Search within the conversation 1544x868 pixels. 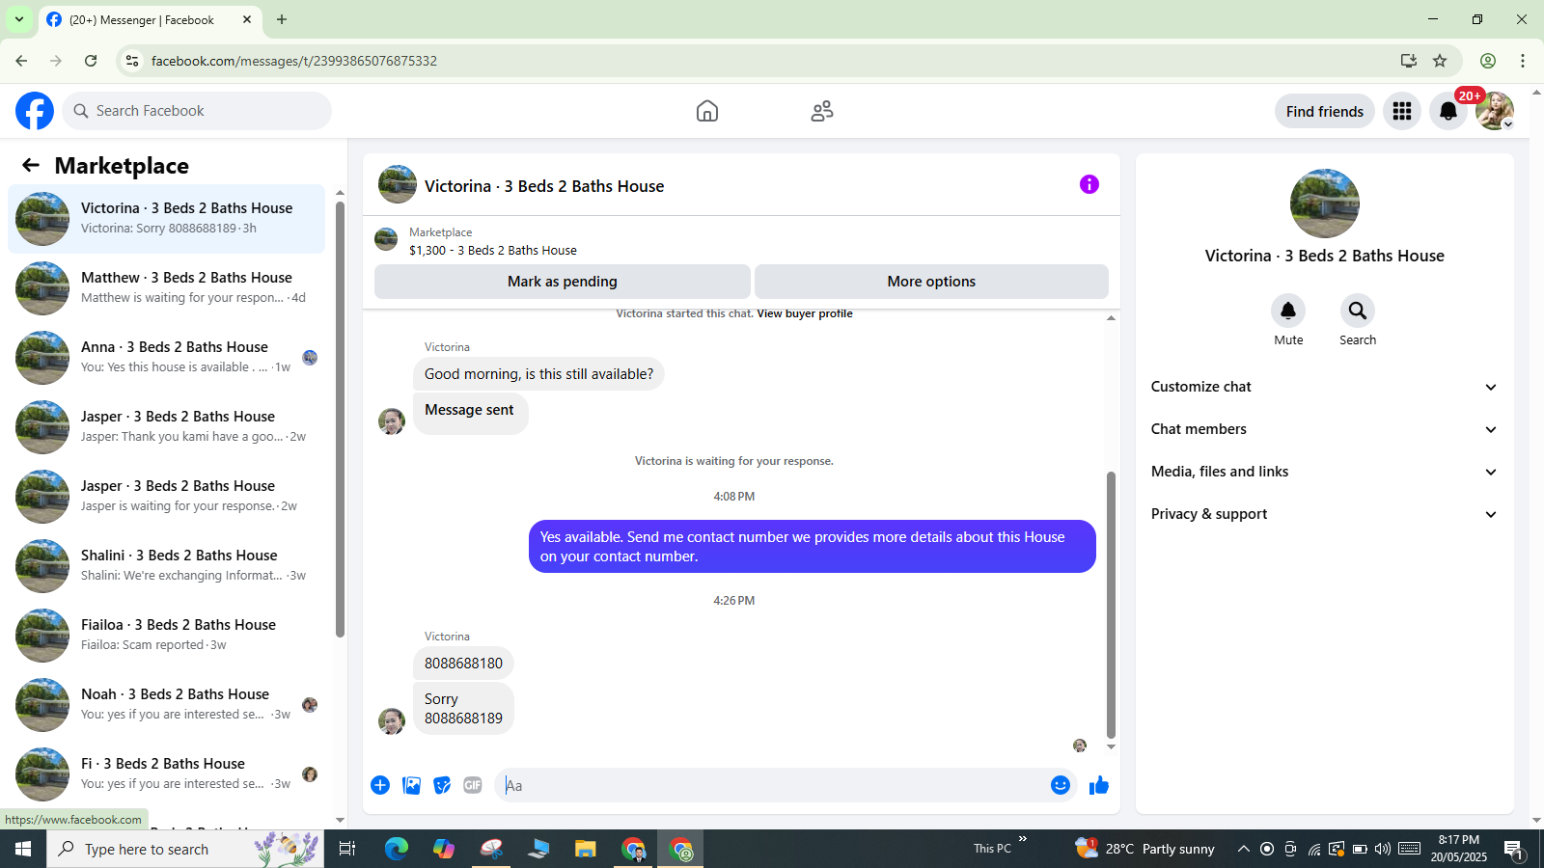pyautogui.click(x=1358, y=311)
